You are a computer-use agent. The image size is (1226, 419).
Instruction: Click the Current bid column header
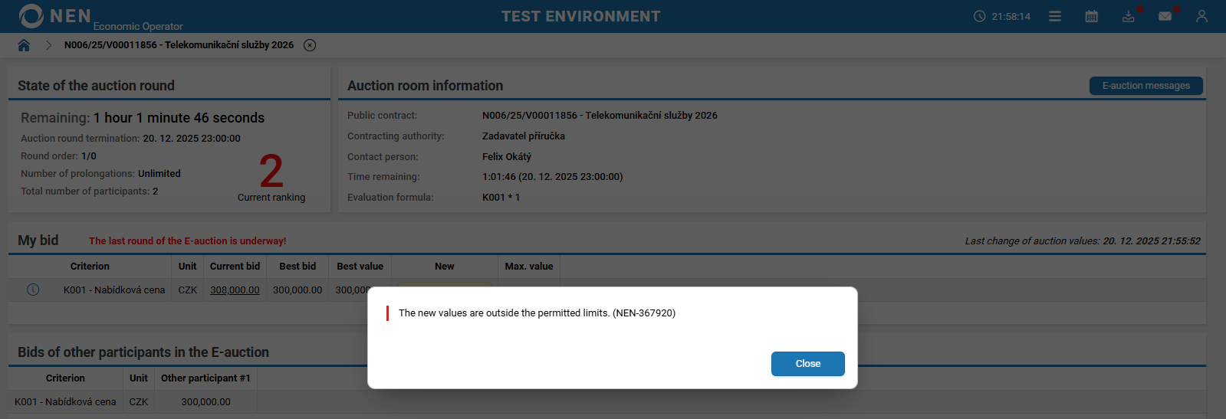[x=235, y=267]
